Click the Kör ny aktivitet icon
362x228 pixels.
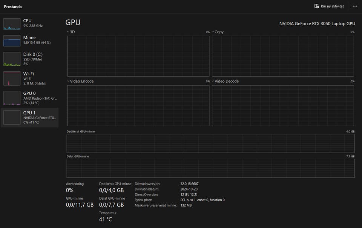click(317, 6)
